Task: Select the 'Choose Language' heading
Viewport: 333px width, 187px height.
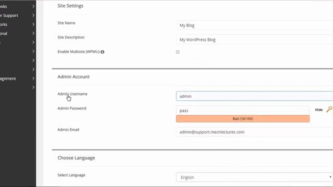Action: [x=76, y=158]
